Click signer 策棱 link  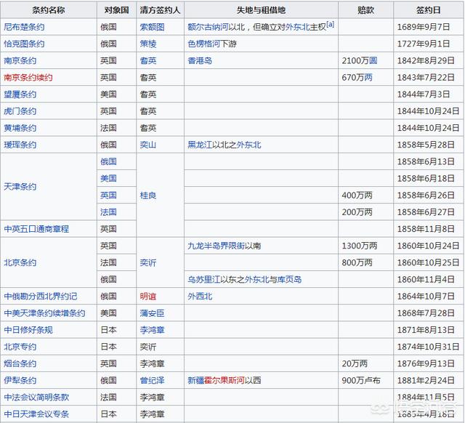[148, 44]
